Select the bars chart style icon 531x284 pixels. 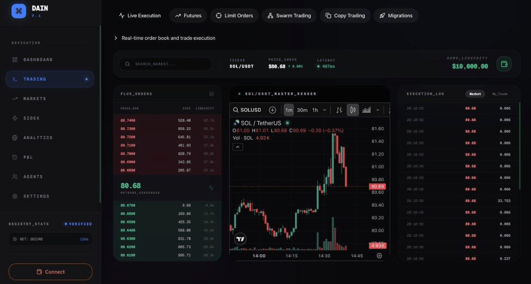pos(339,110)
